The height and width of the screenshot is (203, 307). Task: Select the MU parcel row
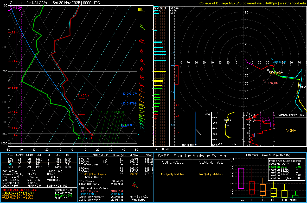pyautogui.click(x=39, y=167)
